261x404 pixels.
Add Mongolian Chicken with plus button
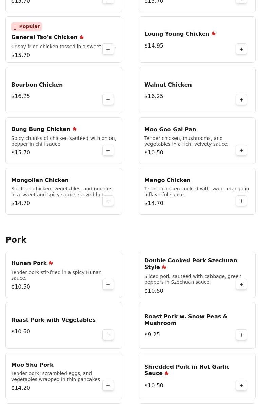[108, 201]
